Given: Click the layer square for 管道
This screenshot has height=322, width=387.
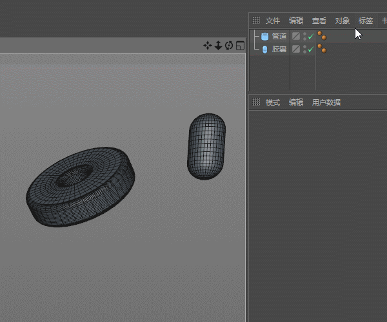Looking at the screenshot, I should click(296, 37).
